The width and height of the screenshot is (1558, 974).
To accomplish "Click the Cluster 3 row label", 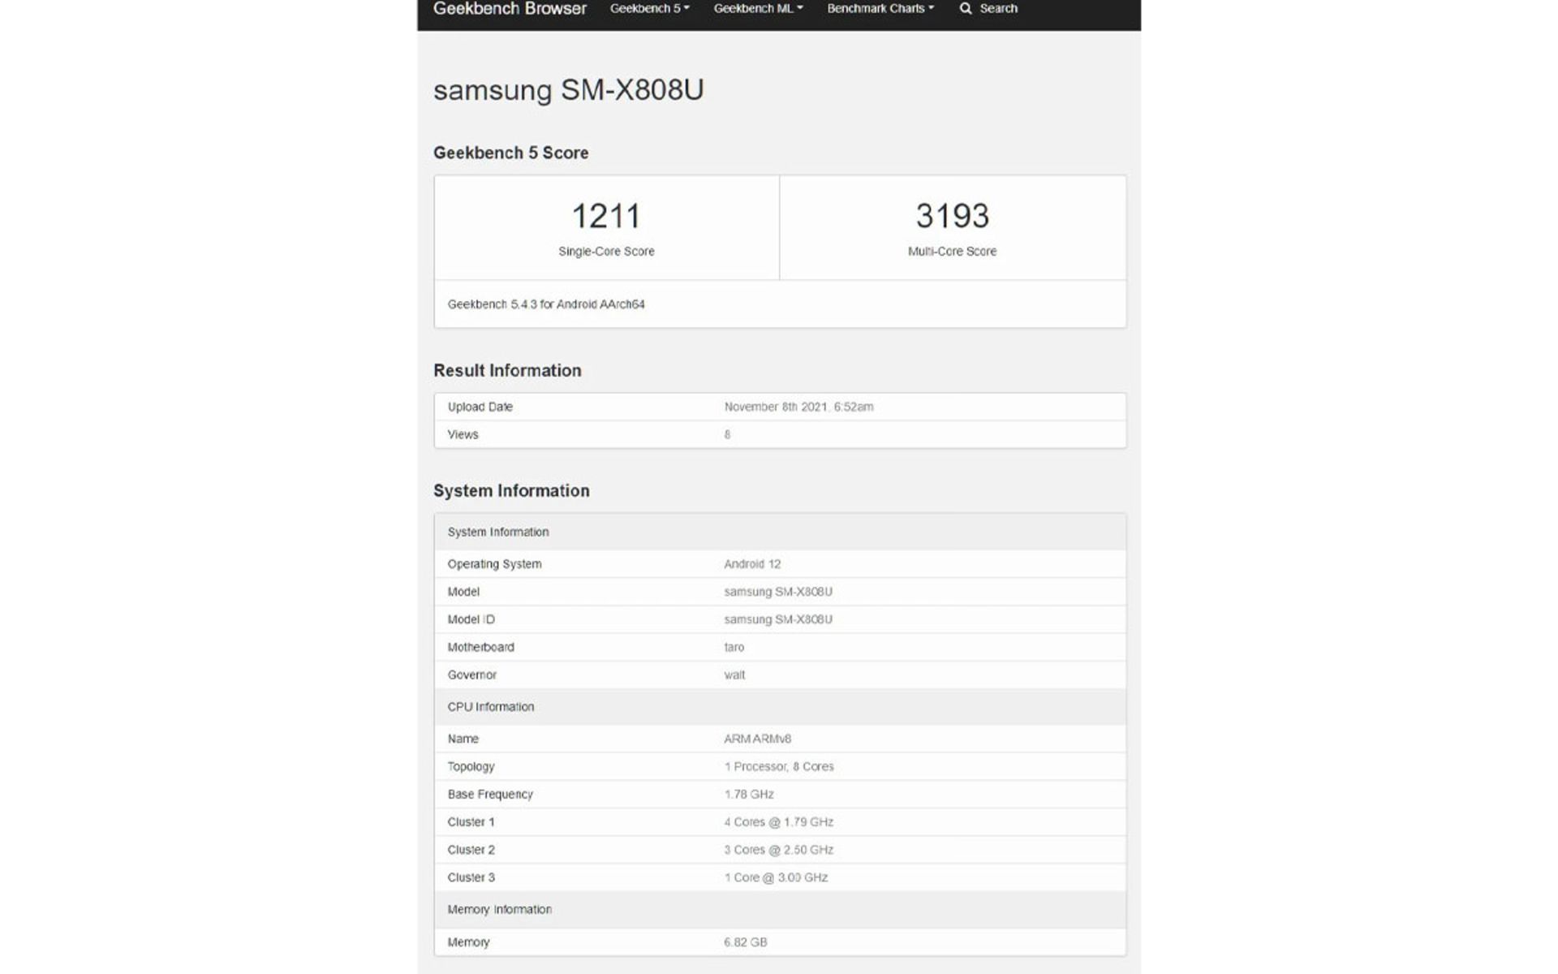I will coord(471,877).
